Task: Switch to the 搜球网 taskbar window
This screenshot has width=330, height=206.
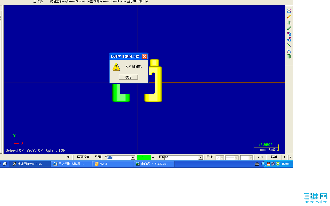Action: click(x=30, y=164)
